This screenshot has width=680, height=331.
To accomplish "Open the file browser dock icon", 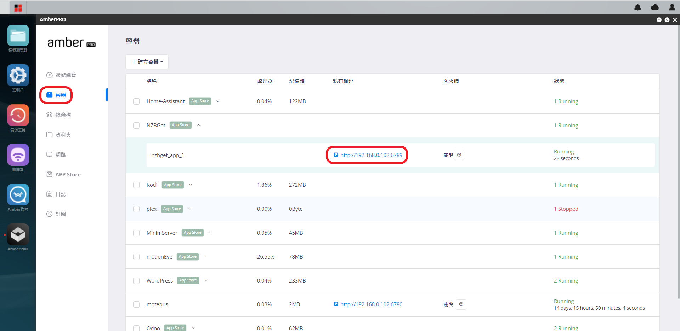I will click(x=18, y=36).
